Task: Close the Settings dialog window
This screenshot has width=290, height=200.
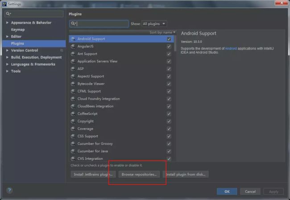Action: (282, 3)
